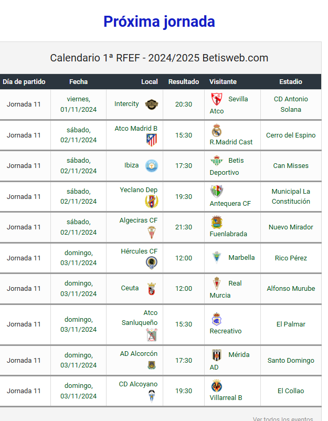328x421 pixels.
Task: Click the Recreativo club badge
Action: pyautogui.click(x=217, y=319)
